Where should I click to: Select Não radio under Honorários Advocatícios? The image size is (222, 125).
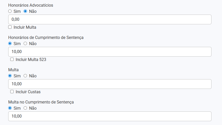point(25,11)
